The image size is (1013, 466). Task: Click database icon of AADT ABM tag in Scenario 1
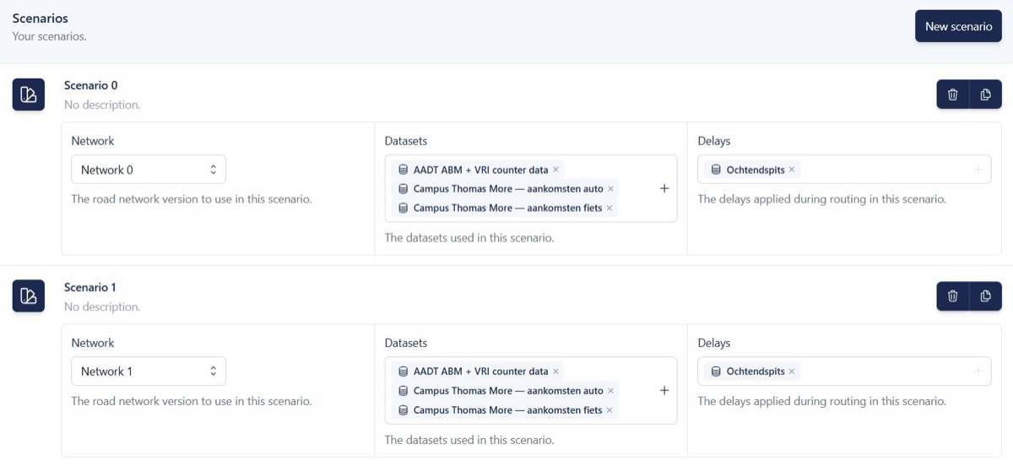(404, 371)
